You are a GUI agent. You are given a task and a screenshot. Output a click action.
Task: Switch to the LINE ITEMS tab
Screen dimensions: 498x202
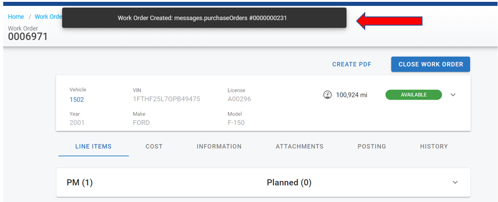tap(93, 147)
